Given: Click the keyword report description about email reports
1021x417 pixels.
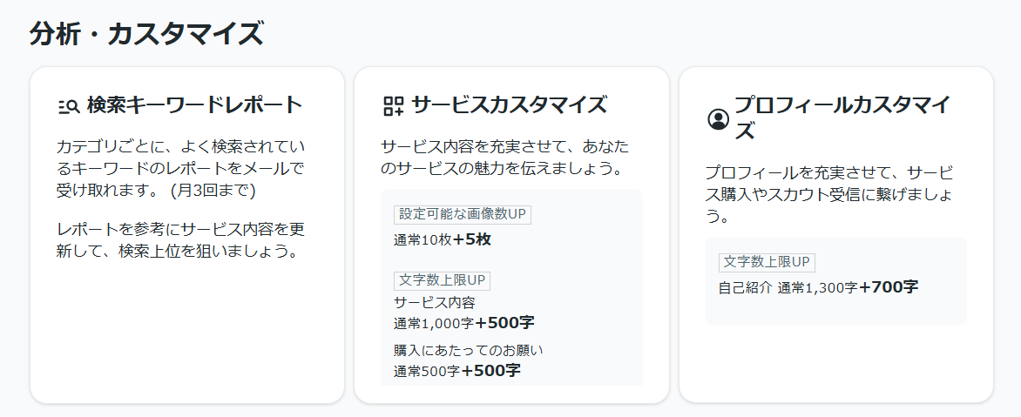Looking at the screenshot, I should [x=180, y=169].
